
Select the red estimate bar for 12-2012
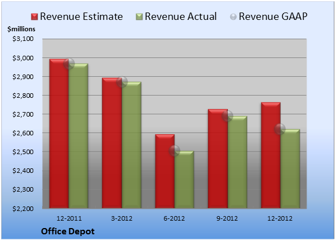271,155
